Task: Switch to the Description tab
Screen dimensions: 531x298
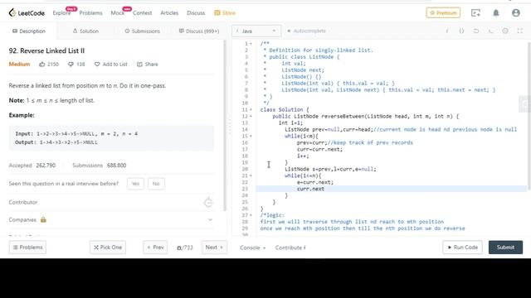Action: pyautogui.click(x=29, y=31)
